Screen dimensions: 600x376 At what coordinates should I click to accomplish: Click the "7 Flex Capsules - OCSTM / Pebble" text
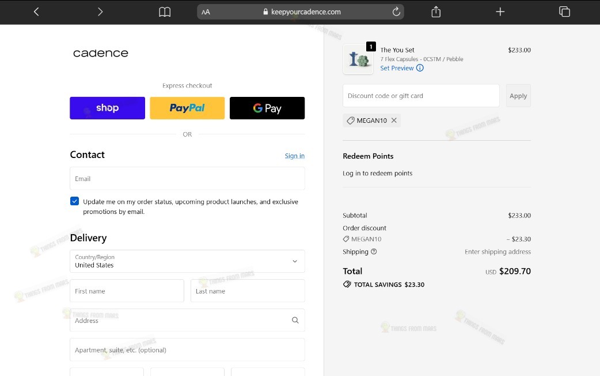tap(421, 59)
